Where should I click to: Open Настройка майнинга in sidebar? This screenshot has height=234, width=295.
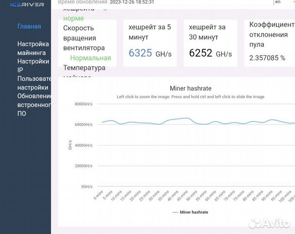click(33, 49)
